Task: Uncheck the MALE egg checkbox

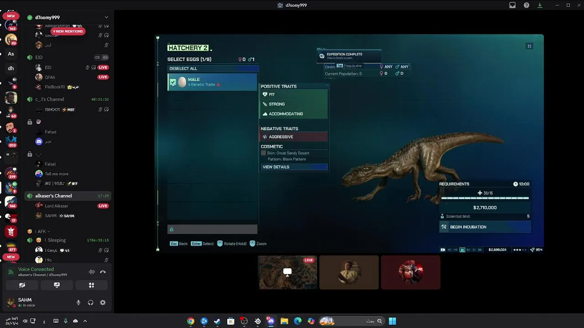Action: pyautogui.click(x=173, y=82)
